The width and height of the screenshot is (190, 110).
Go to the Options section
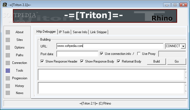(19, 47)
